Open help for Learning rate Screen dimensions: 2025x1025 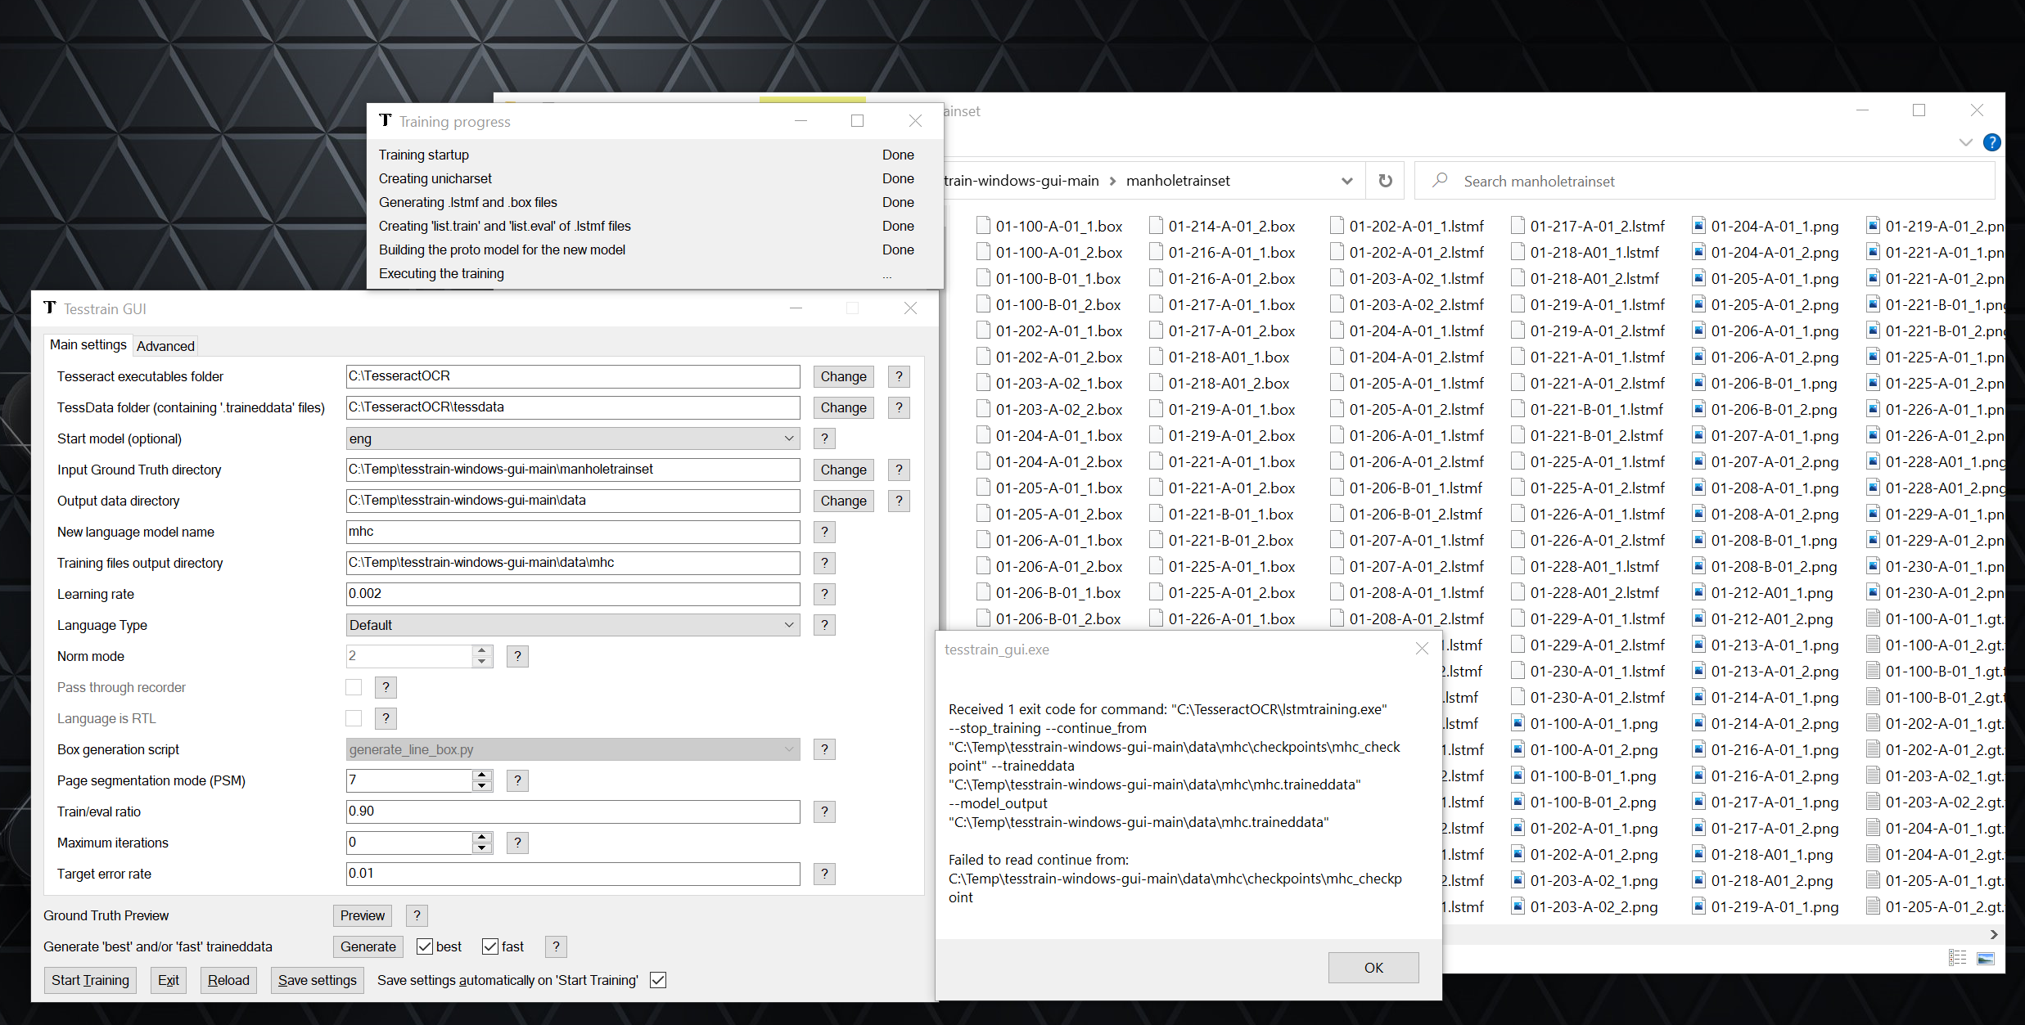coord(824,594)
